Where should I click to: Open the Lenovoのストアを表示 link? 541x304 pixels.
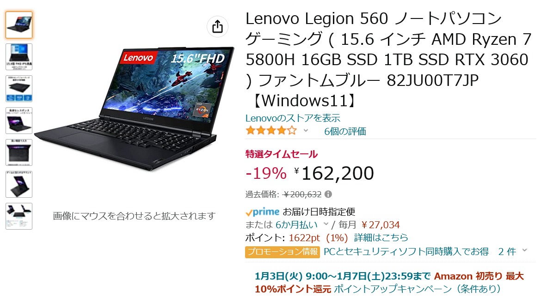pyautogui.click(x=293, y=118)
